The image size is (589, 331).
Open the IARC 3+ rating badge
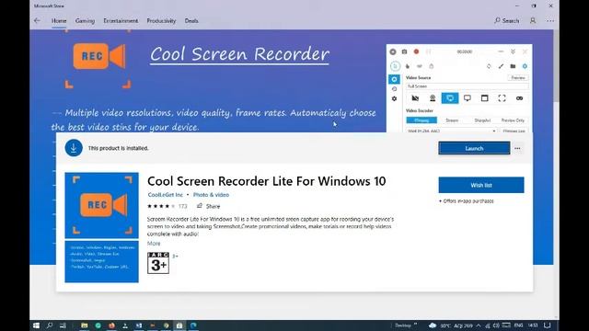(158, 263)
